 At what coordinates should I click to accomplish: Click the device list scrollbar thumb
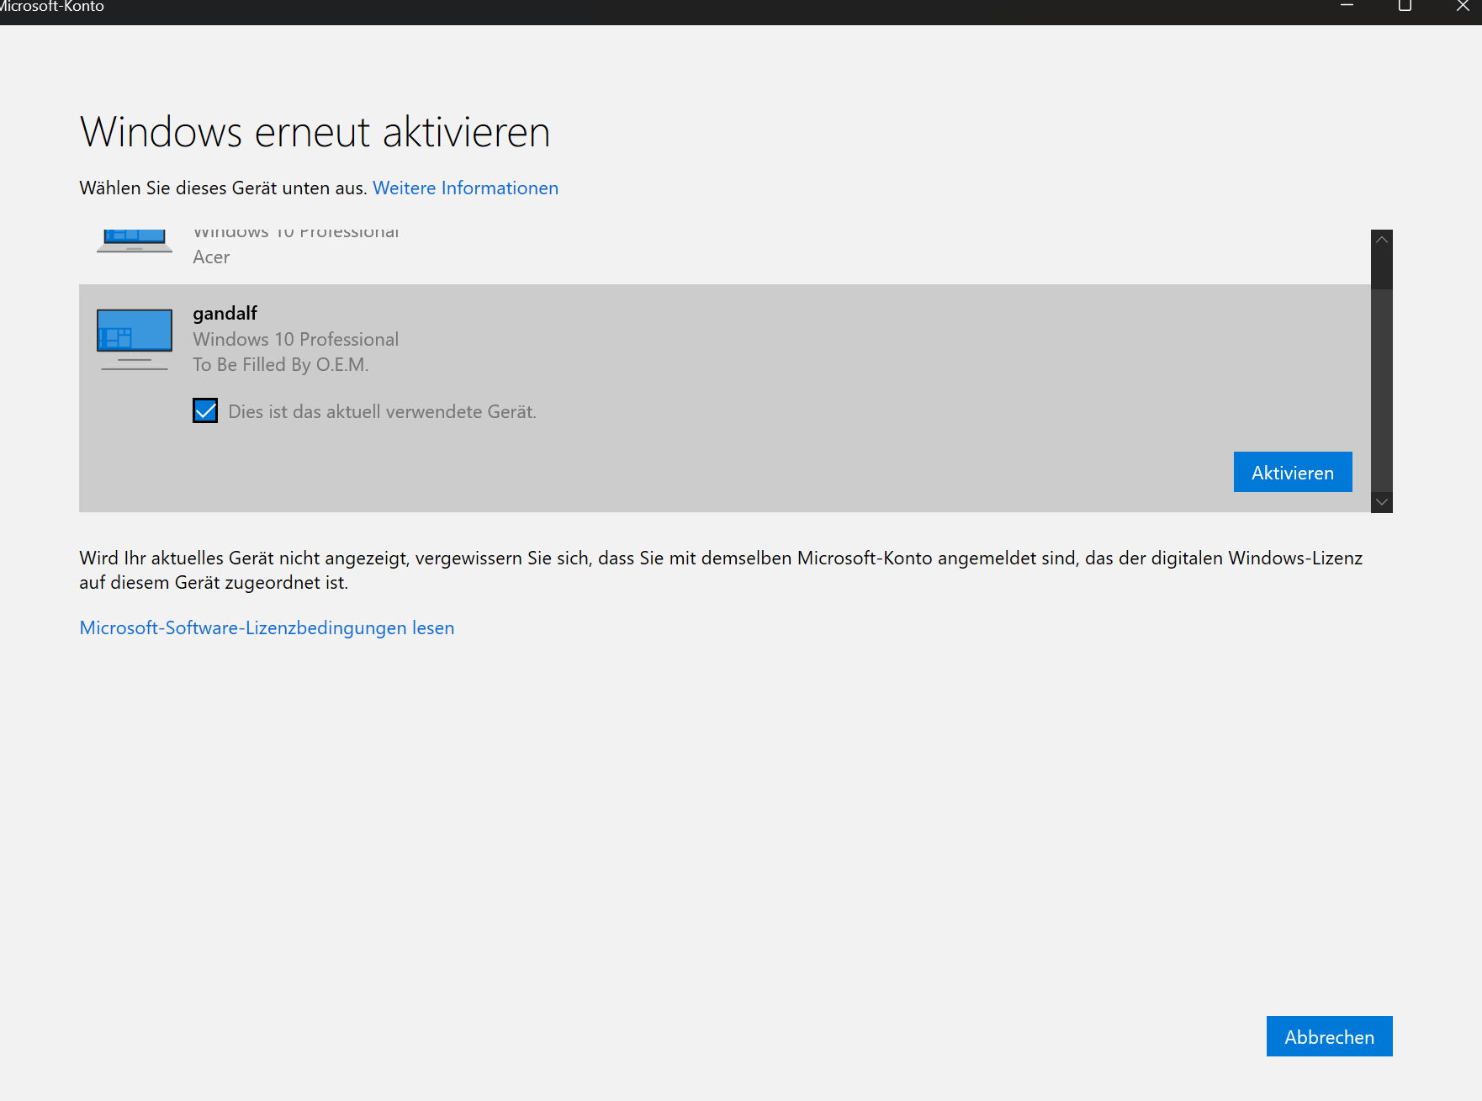click(x=1382, y=390)
